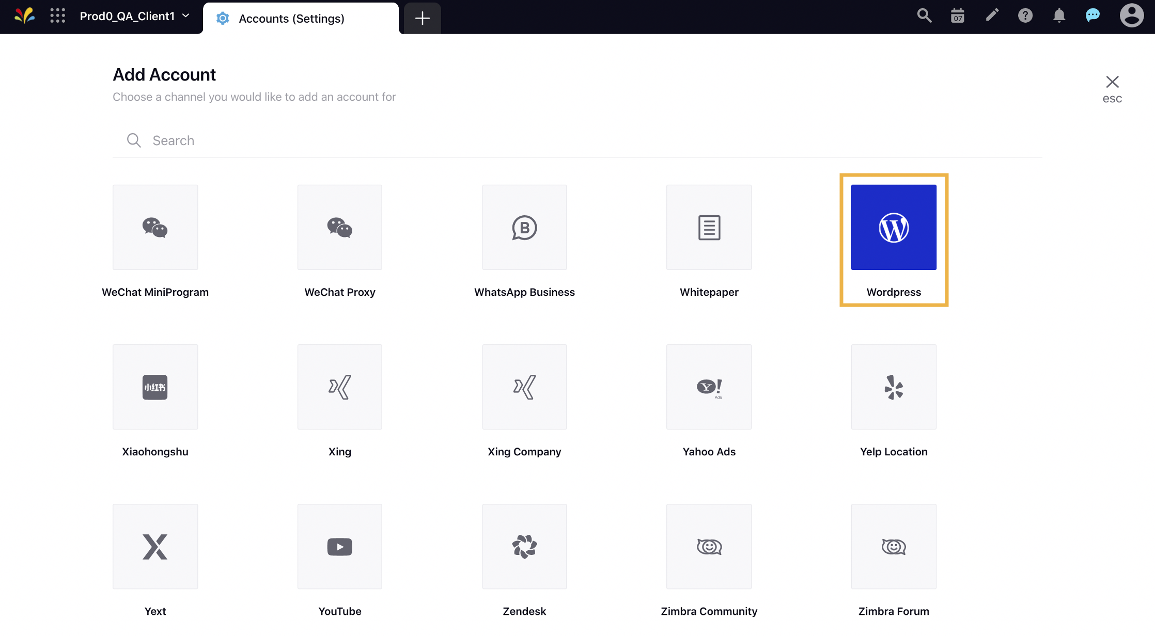Image resolution: width=1155 pixels, height=636 pixels.
Task: Click the Zendesk label text
Action: point(524,611)
